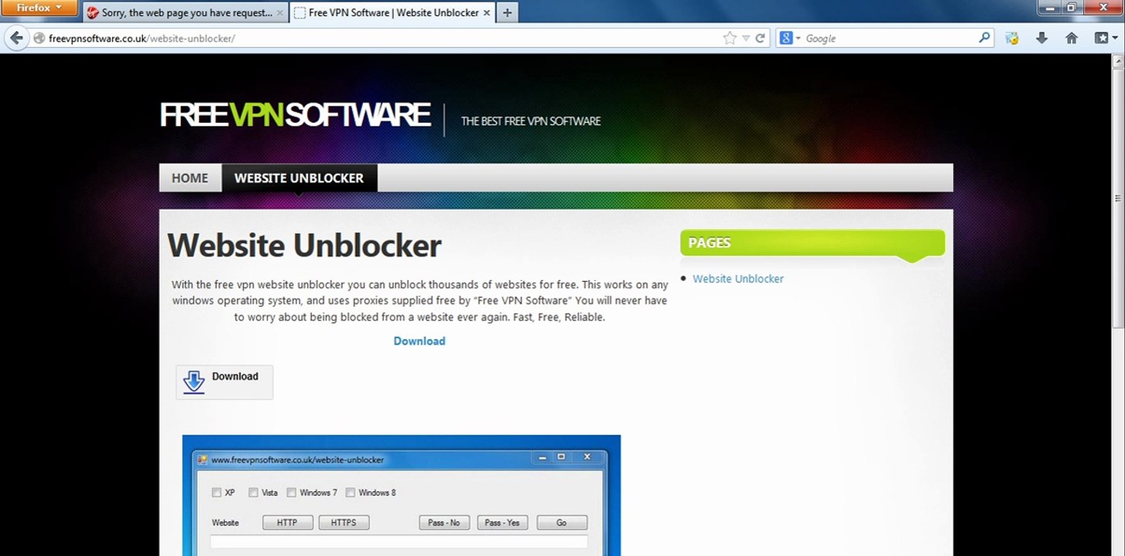Click the Go button in the preview image

tap(561, 523)
